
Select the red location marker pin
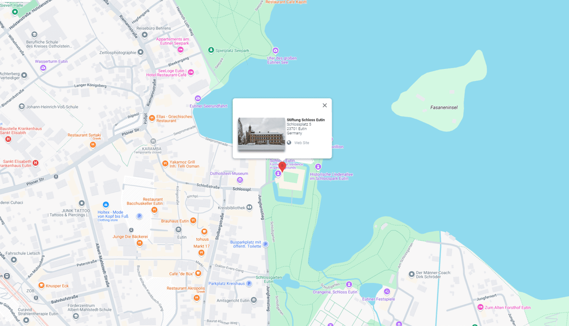(282, 167)
